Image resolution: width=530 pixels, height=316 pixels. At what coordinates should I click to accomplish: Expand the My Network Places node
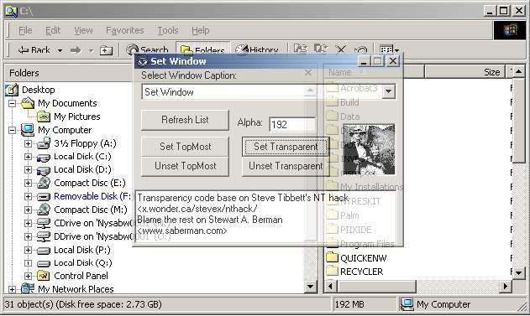pos(12,289)
